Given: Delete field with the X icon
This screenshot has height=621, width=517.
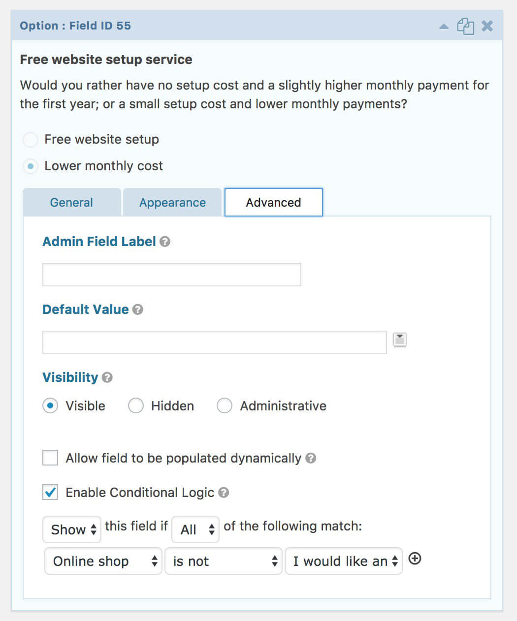Looking at the screenshot, I should (487, 26).
